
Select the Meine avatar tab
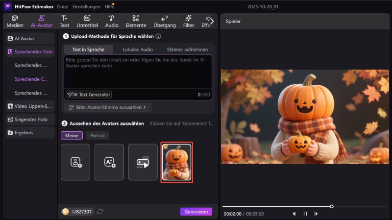[72, 136]
